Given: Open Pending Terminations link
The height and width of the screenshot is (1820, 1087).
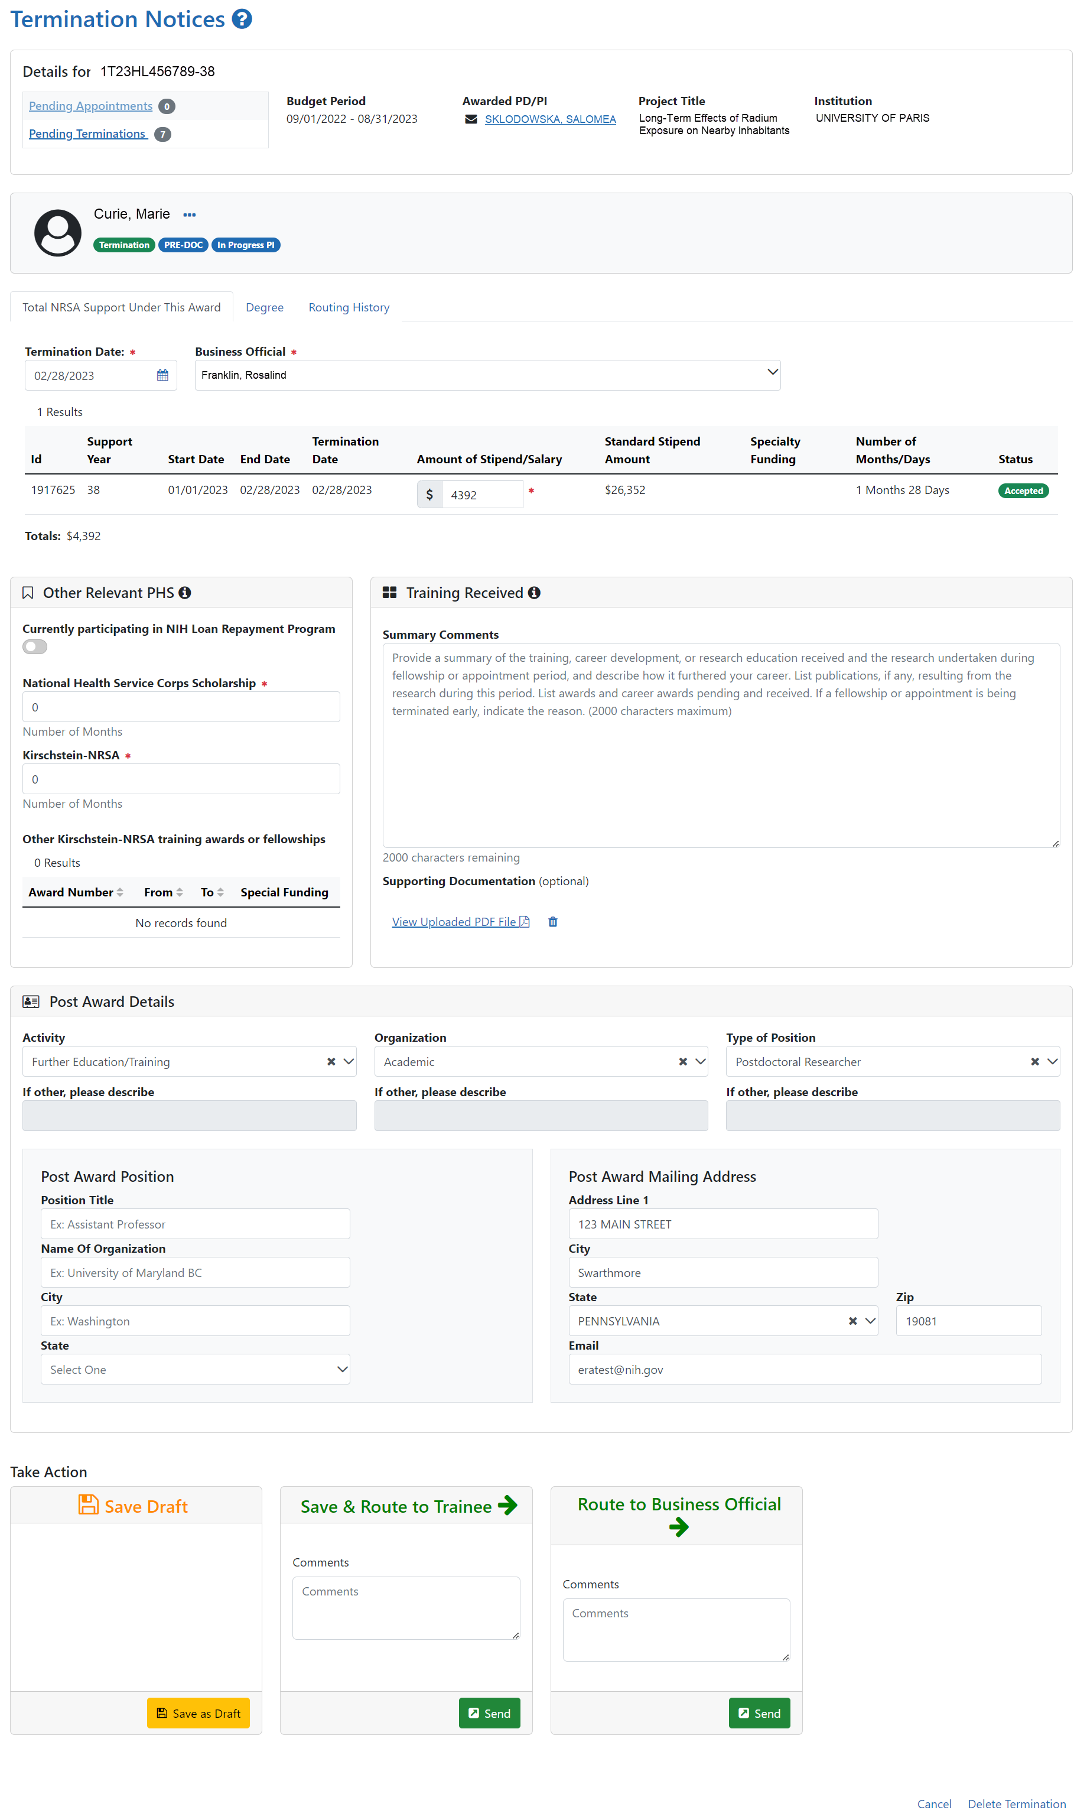Looking at the screenshot, I should (88, 134).
